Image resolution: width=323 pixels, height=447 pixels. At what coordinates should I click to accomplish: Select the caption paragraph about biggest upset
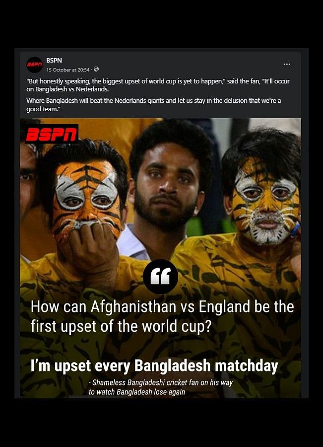pos(158,85)
